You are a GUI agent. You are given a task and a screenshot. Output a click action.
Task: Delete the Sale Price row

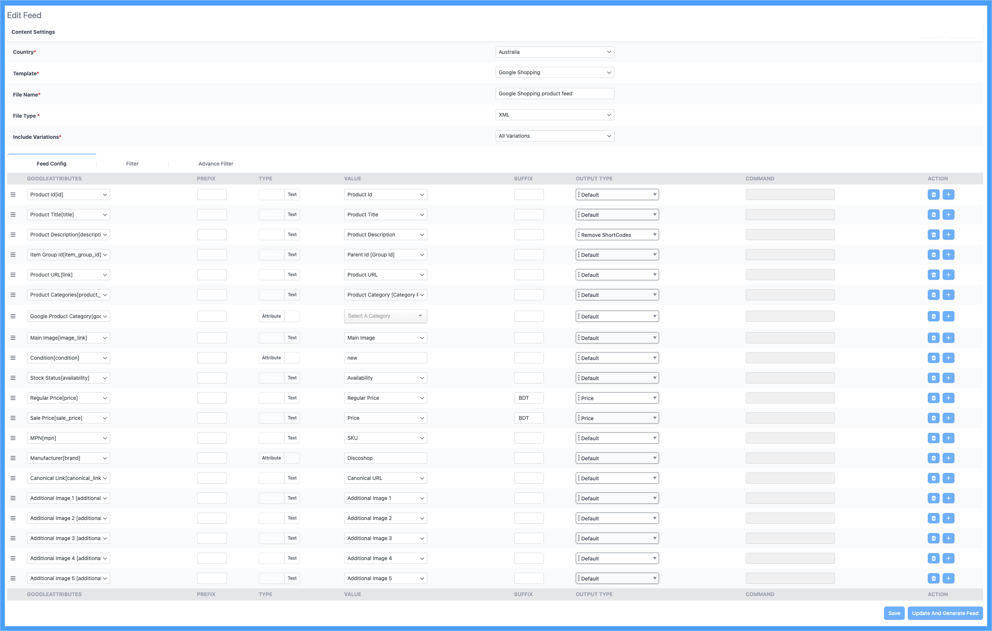[x=933, y=418]
